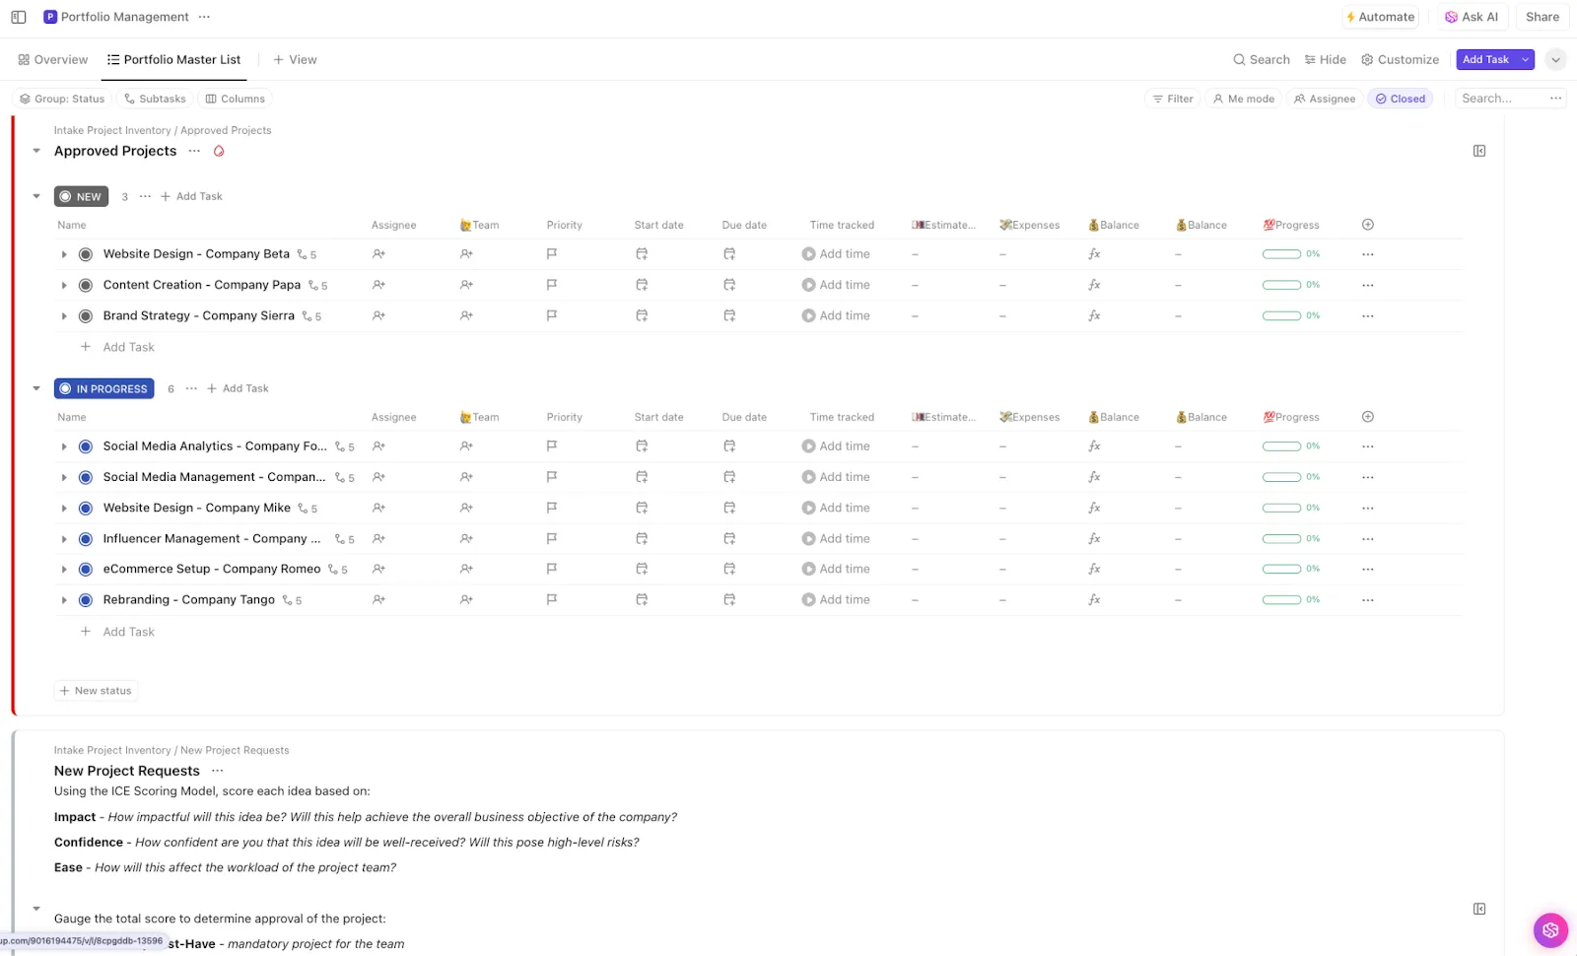
Task: Toggle Me mode
Action: (1243, 99)
